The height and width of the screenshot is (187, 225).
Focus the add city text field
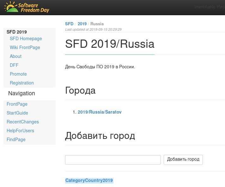[113, 160]
